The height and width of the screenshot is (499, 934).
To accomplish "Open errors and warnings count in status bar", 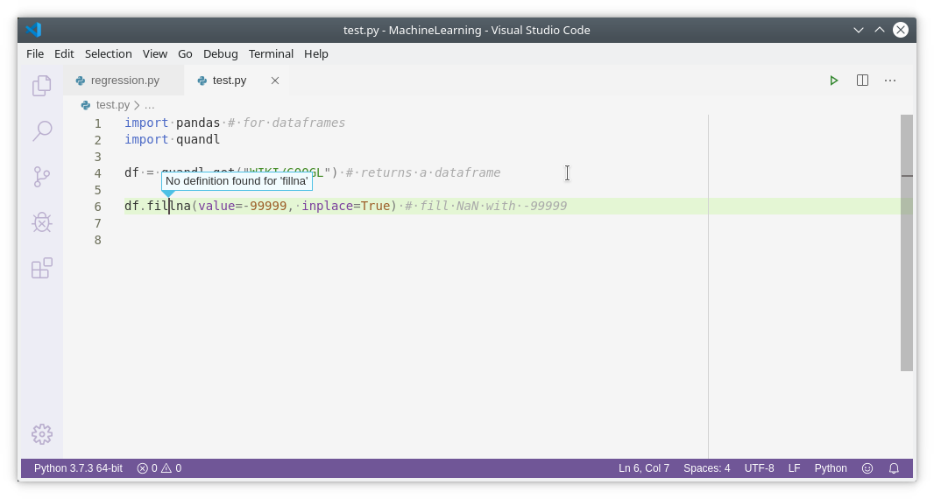I will 159,468.
